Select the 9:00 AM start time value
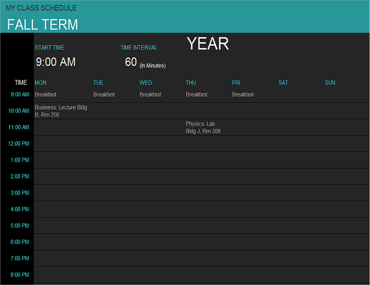 pyautogui.click(x=55, y=62)
